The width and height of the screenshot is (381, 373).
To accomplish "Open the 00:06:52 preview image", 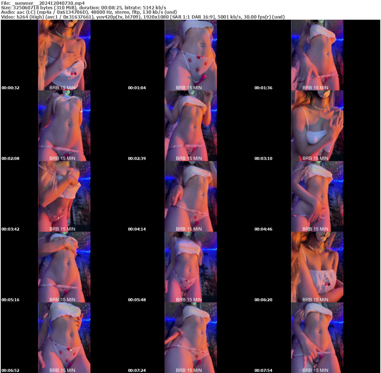I will (64, 337).
